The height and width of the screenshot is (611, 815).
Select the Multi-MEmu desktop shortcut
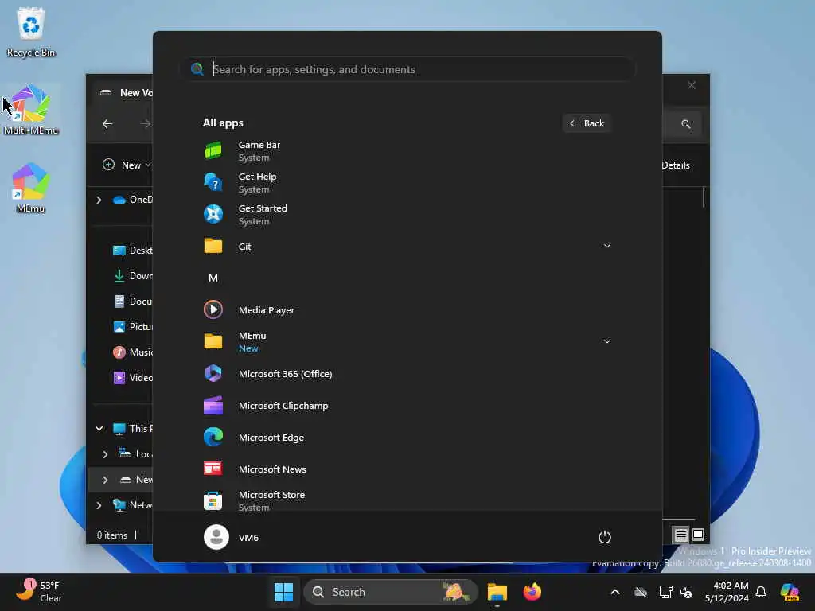click(31, 110)
